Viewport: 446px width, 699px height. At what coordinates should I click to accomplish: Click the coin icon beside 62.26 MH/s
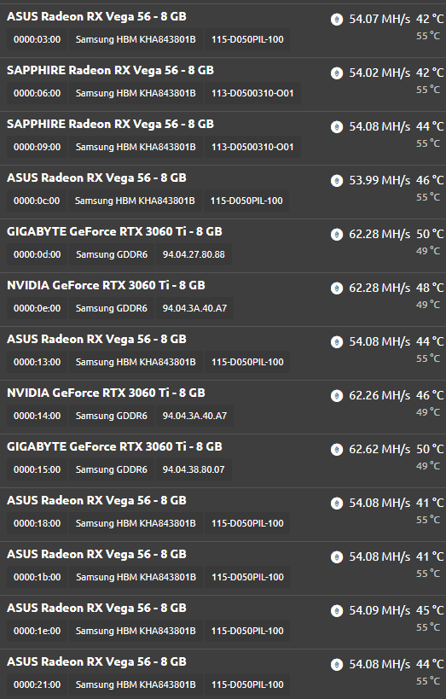[337, 395]
